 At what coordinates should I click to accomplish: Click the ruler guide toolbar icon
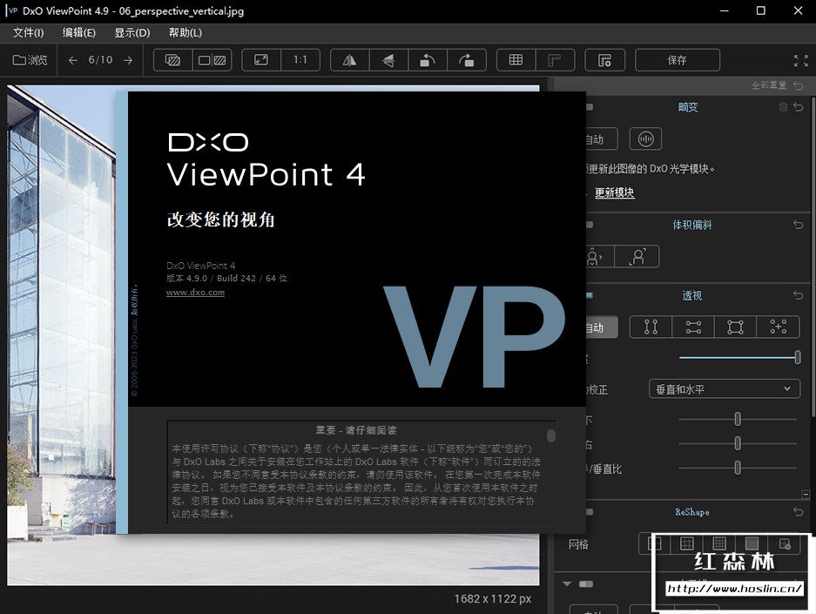click(x=555, y=60)
